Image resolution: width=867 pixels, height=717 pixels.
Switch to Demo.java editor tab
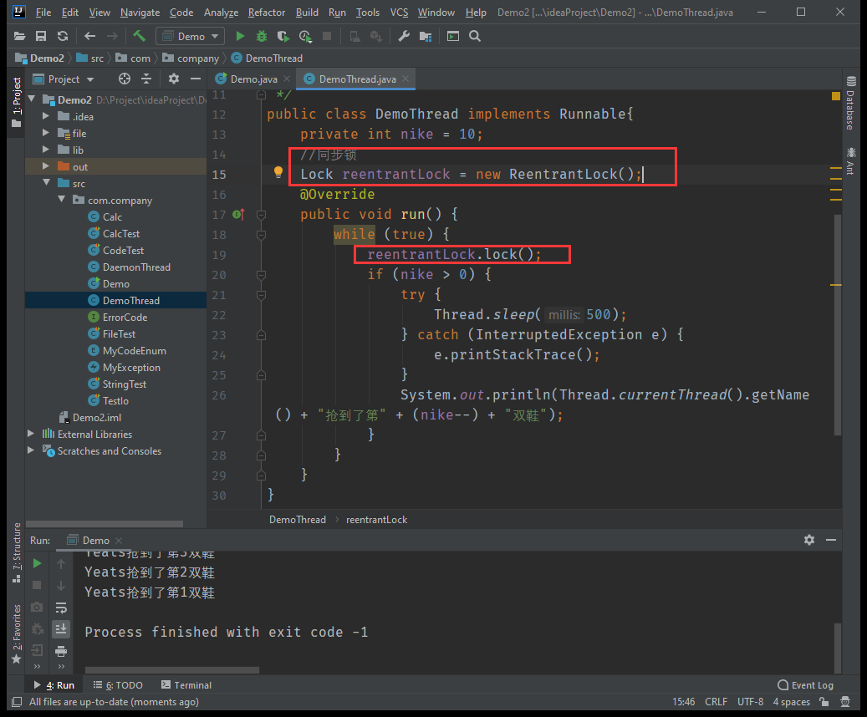pyautogui.click(x=253, y=79)
